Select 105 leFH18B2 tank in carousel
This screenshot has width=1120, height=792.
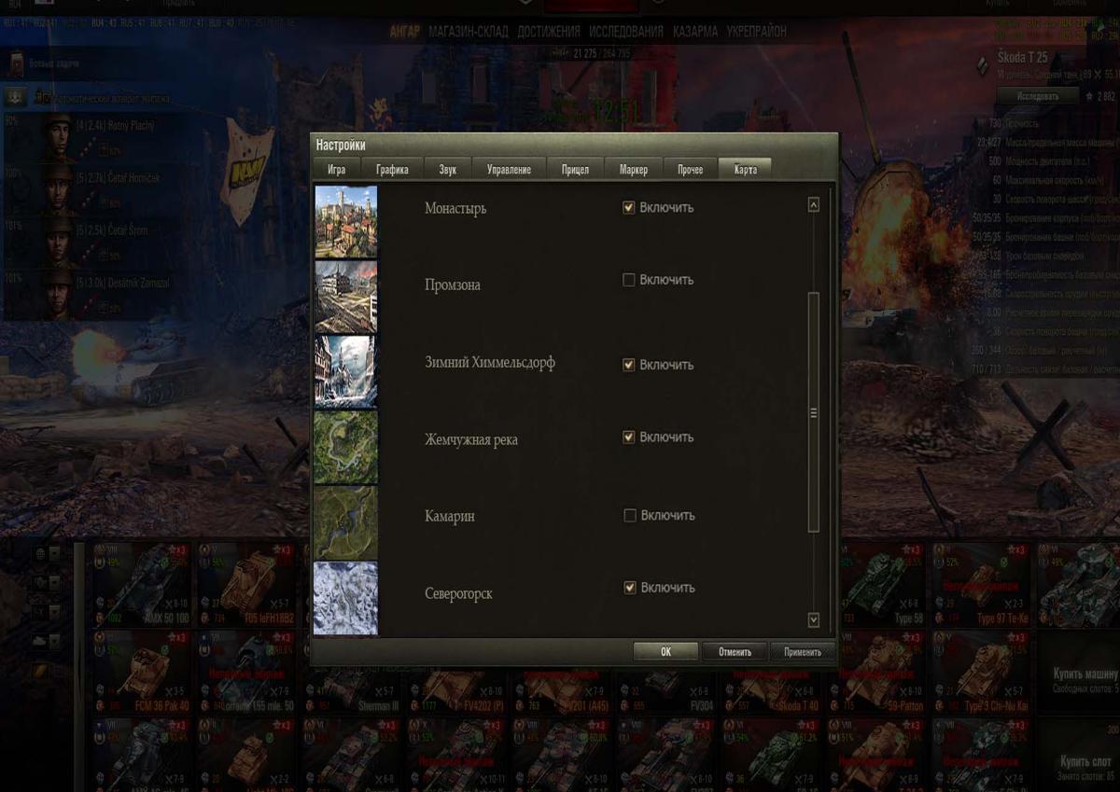245,585
